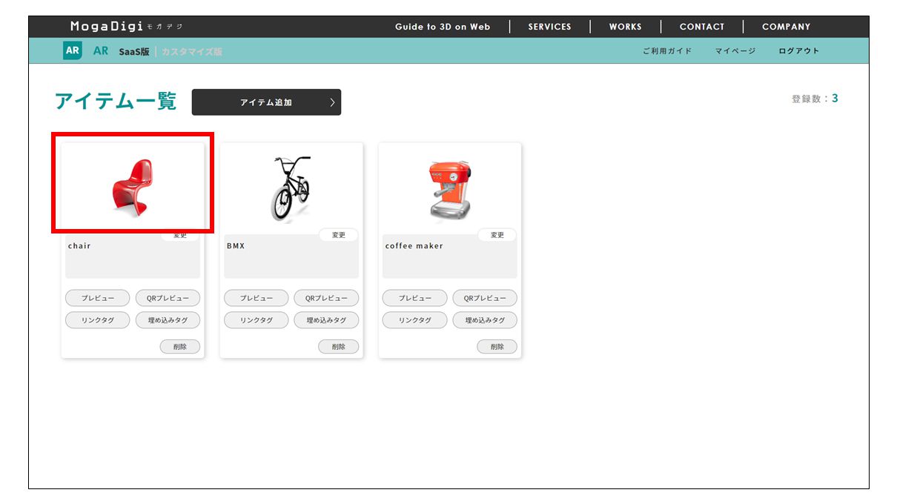Click リンクタグ for the BMX
The image size is (897, 504).
256,320
